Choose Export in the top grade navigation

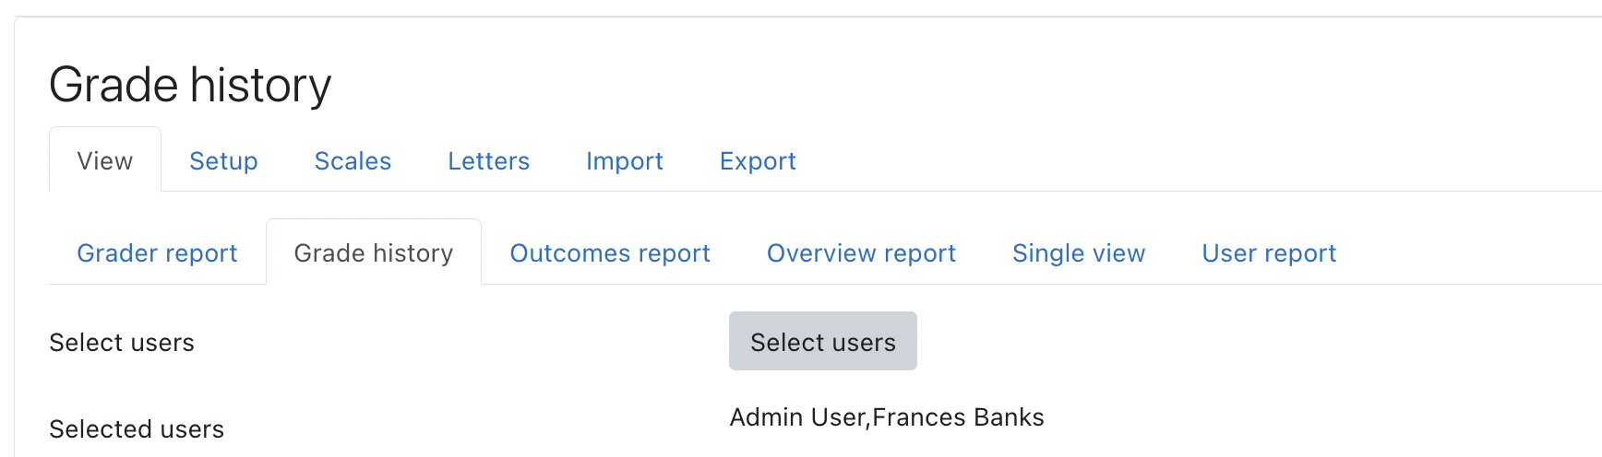pyautogui.click(x=758, y=160)
